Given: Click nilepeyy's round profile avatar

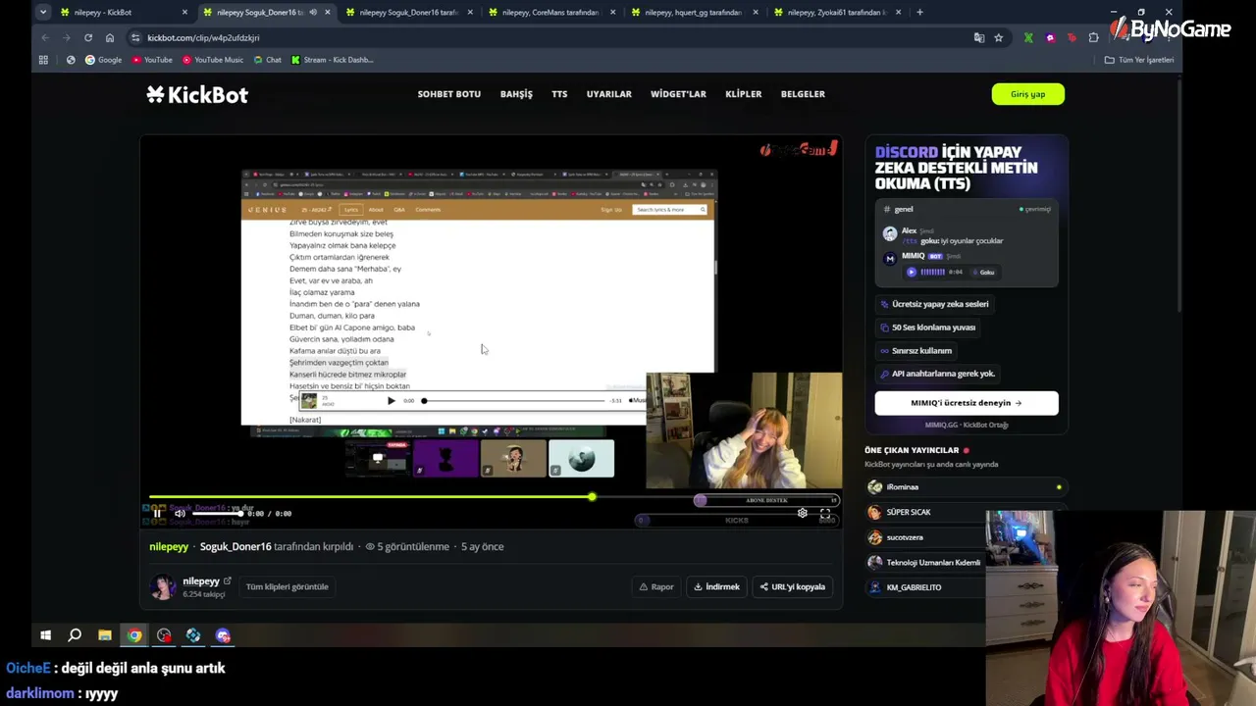Looking at the screenshot, I should [x=163, y=586].
